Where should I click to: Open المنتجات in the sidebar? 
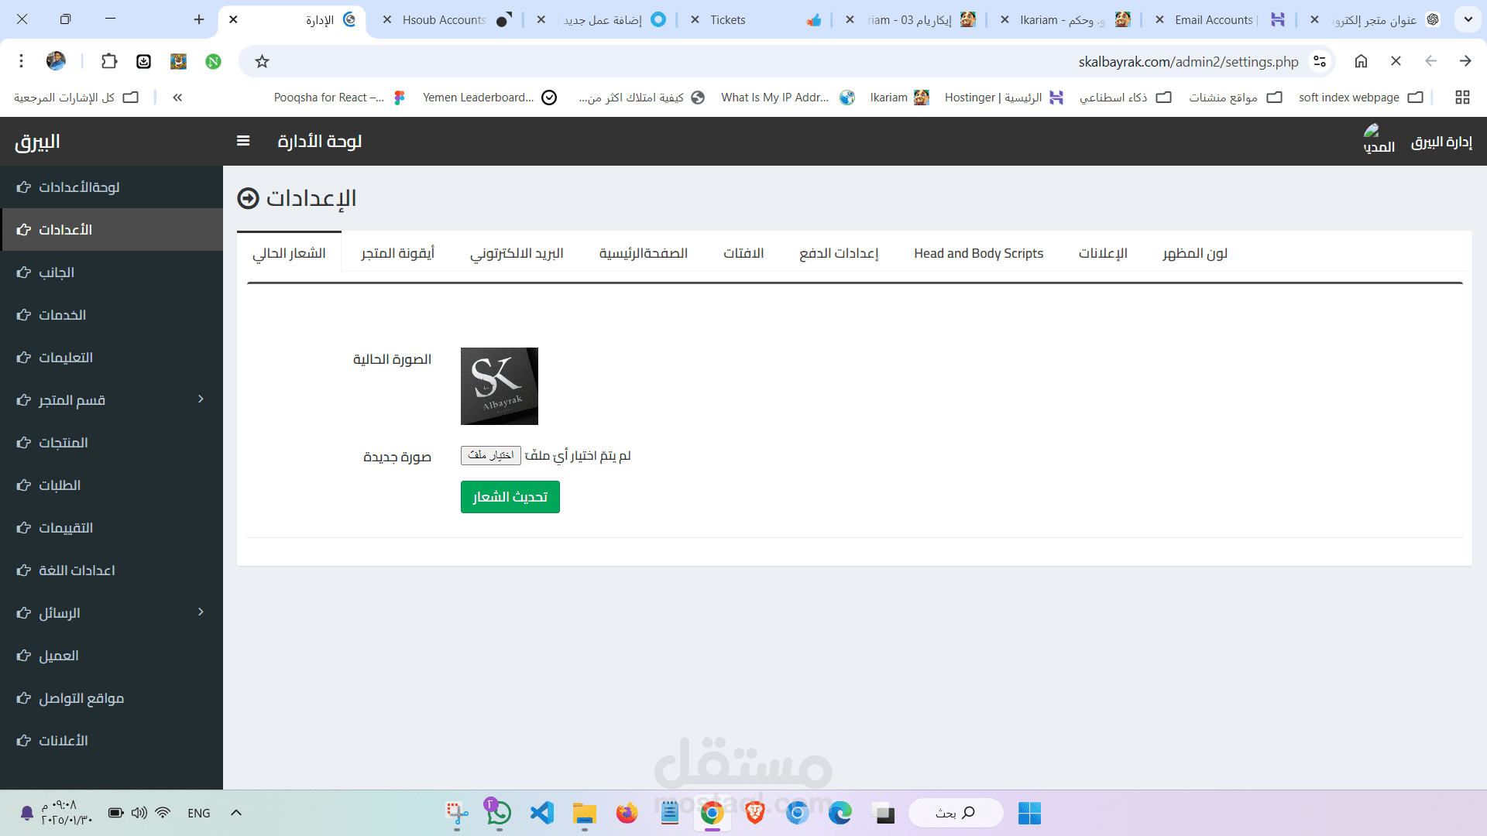(x=64, y=443)
